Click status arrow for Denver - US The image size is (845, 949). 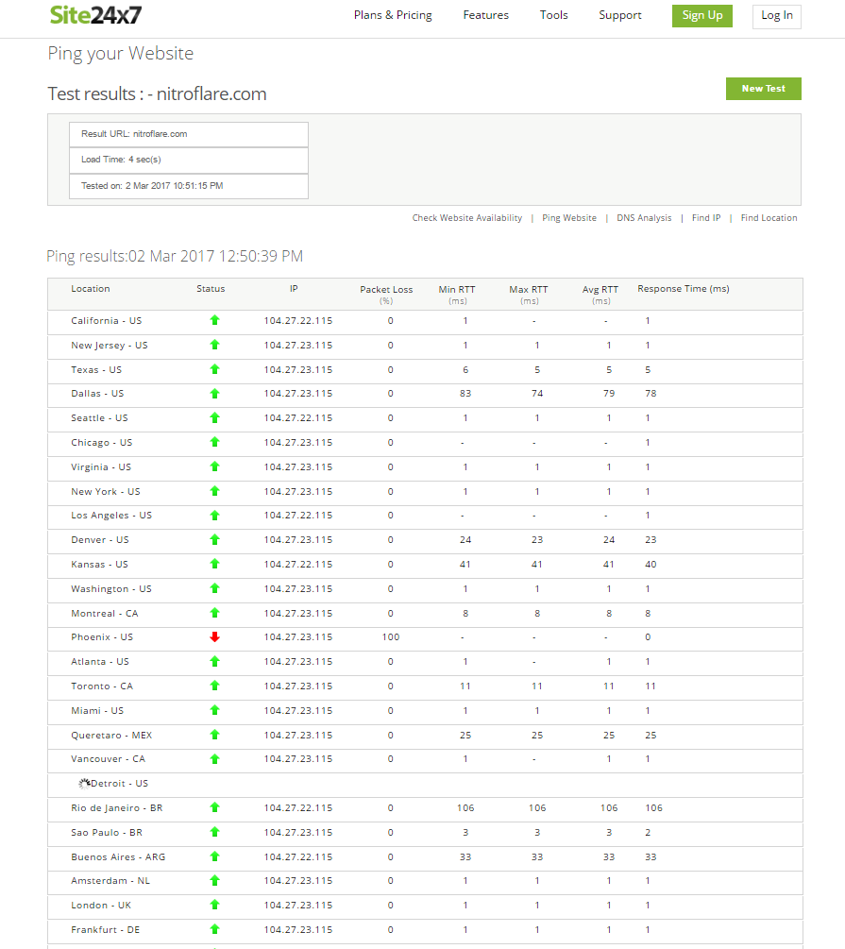click(214, 539)
